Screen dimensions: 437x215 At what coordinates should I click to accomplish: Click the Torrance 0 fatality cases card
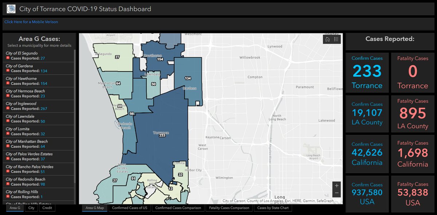(x=413, y=72)
